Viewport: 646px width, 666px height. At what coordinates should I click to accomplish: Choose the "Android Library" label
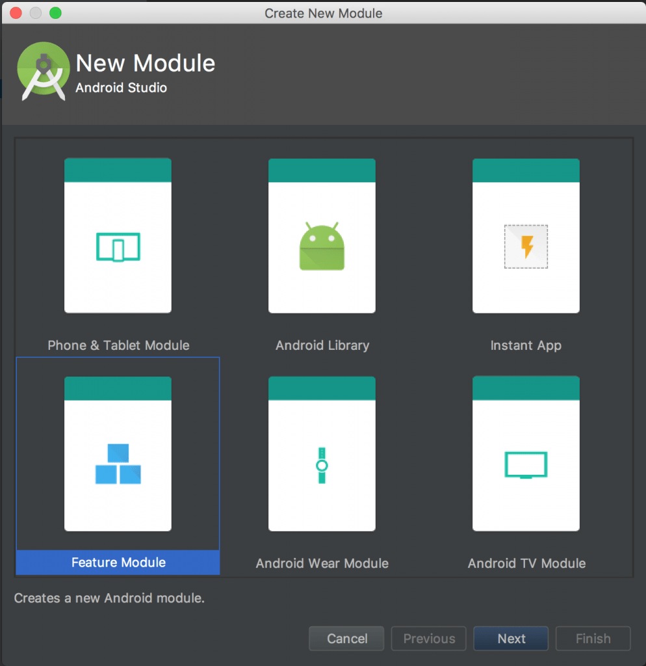[x=322, y=345]
